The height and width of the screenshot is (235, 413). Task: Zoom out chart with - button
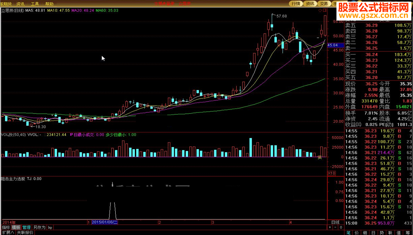pyautogui.click(x=334, y=228)
